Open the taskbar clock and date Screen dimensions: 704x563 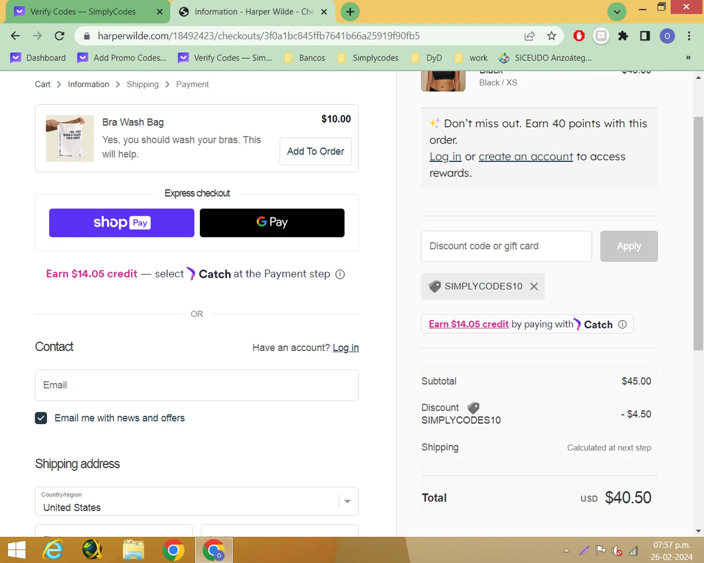click(672, 551)
